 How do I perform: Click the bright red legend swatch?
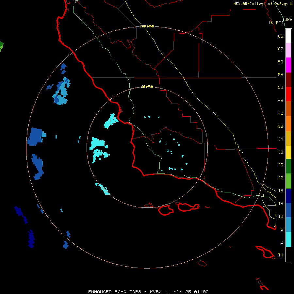[x=288, y=94]
